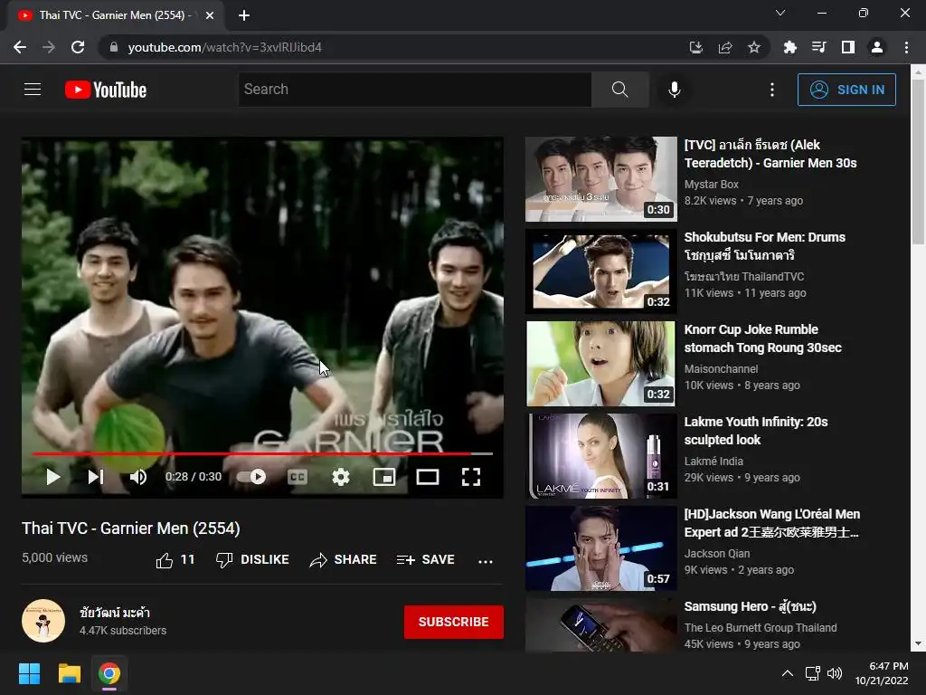The image size is (926, 695).
Task: Skip to next video
Action: (96, 477)
